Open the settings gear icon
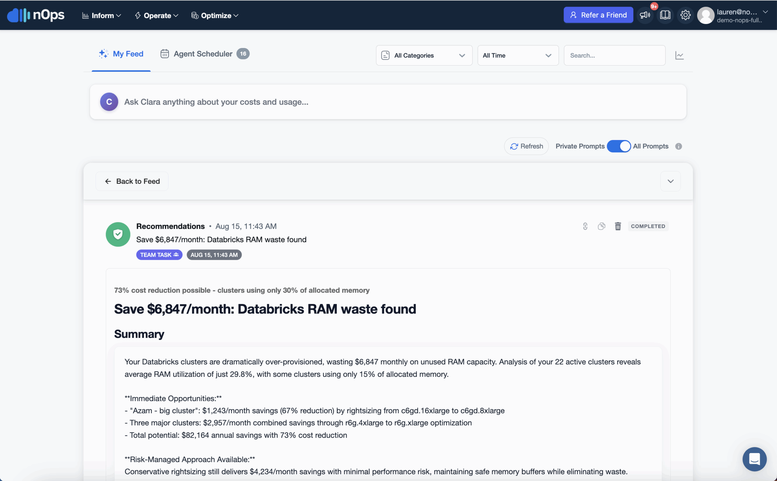The width and height of the screenshot is (777, 481). coord(685,15)
